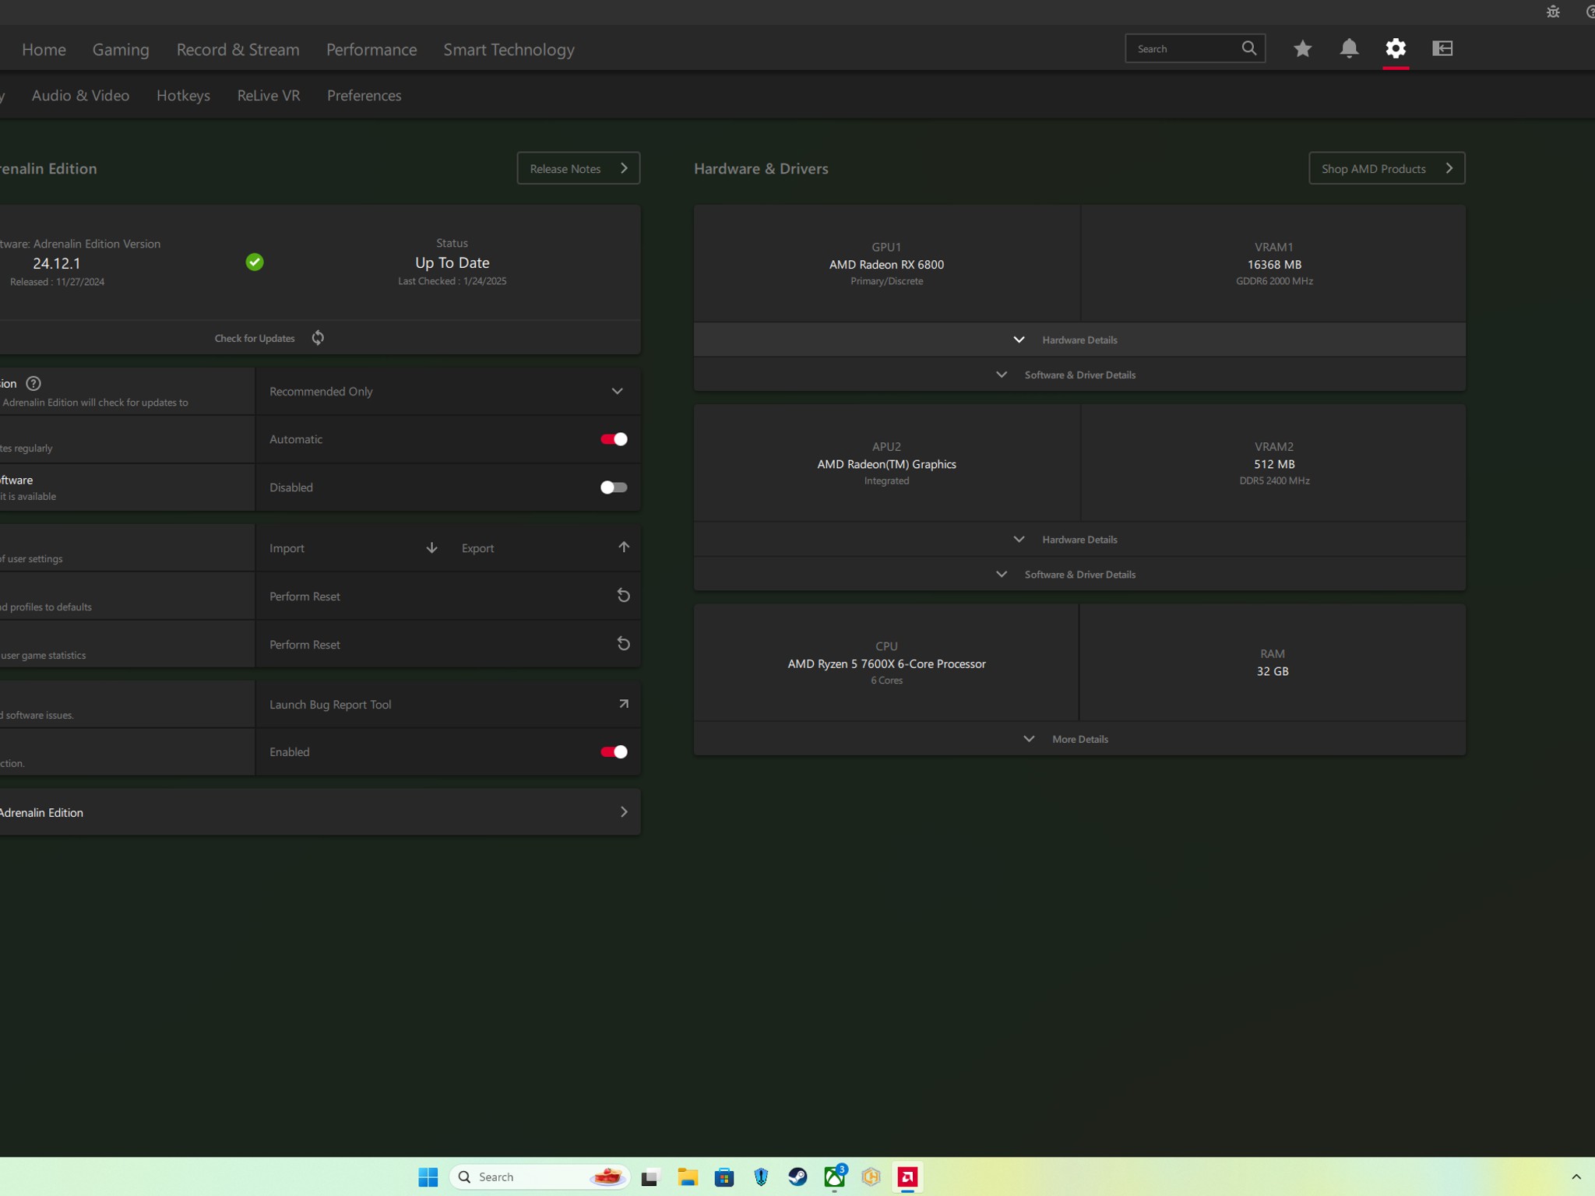The width and height of the screenshot is (1595, 1196).
Task: Click the Check for Updates refresh icon
Action: (x=318, y=338)
